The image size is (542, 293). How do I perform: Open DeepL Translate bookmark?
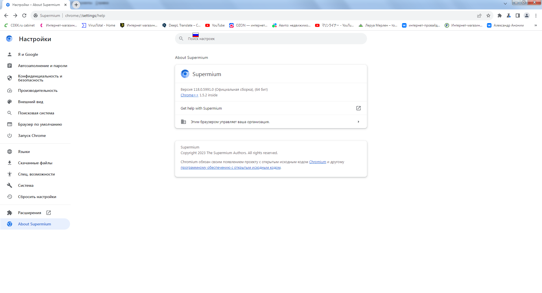click(182, 25)
